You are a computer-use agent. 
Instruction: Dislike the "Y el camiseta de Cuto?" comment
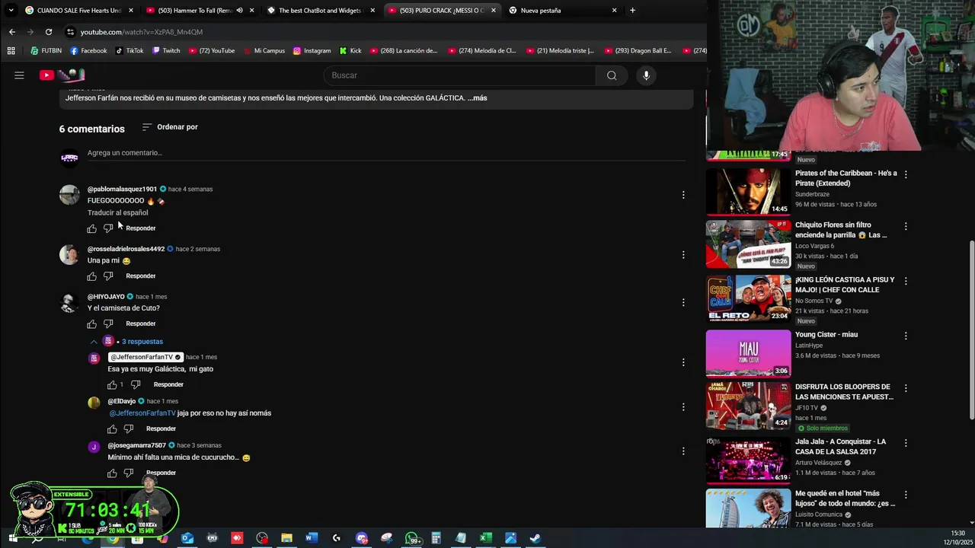pos(108,323)
